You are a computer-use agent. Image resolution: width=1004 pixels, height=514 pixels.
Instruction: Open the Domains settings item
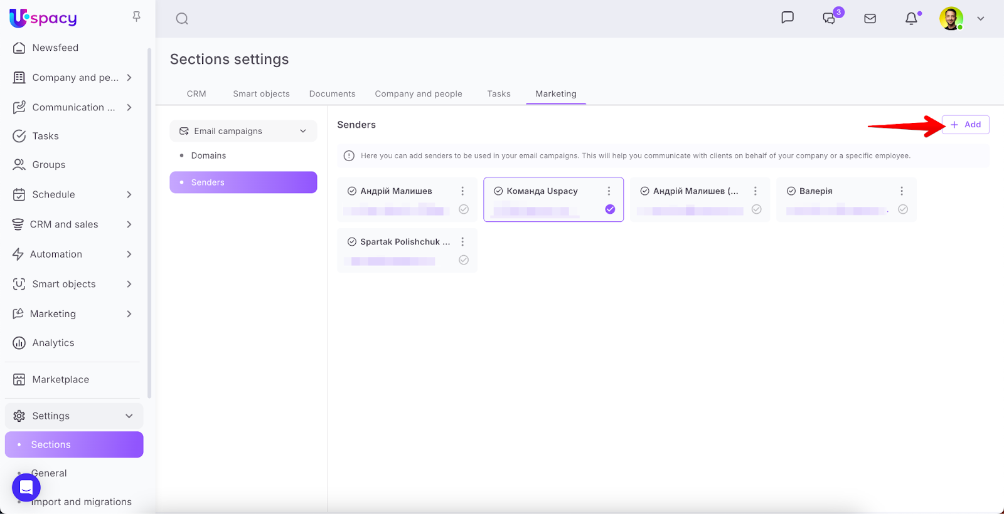click(208, 155)
